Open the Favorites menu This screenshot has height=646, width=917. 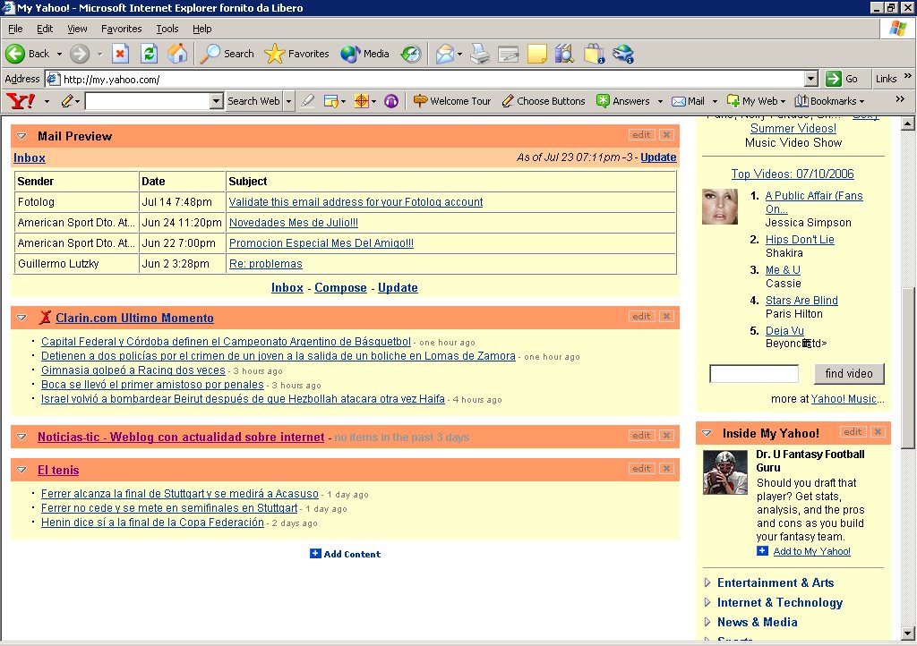click(121, 29)
